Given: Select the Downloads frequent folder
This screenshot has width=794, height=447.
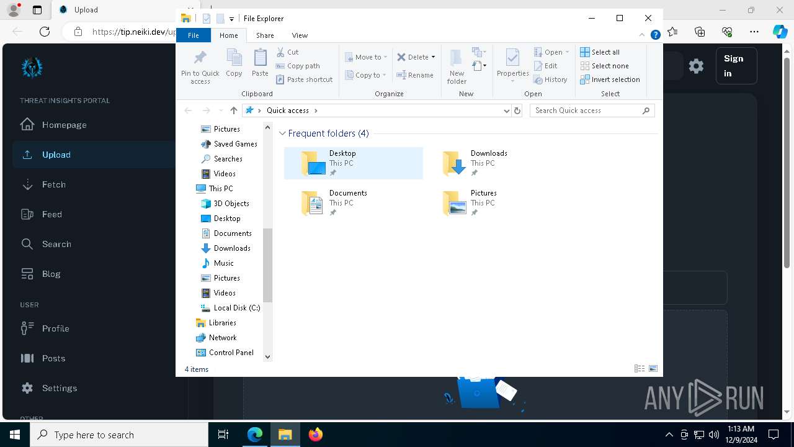Looking at the screenshot, I should click(x=494, y=163).
